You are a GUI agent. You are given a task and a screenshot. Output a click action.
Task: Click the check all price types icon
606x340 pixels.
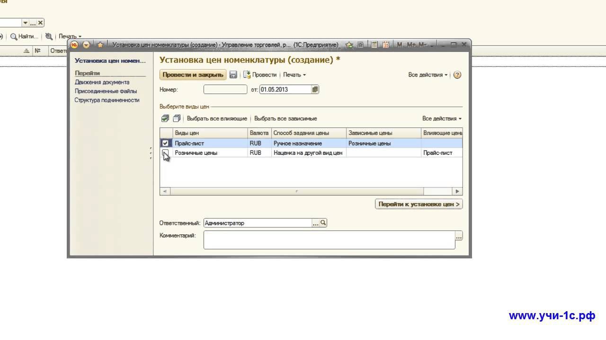pyautogui.click(x=165, y=119)
